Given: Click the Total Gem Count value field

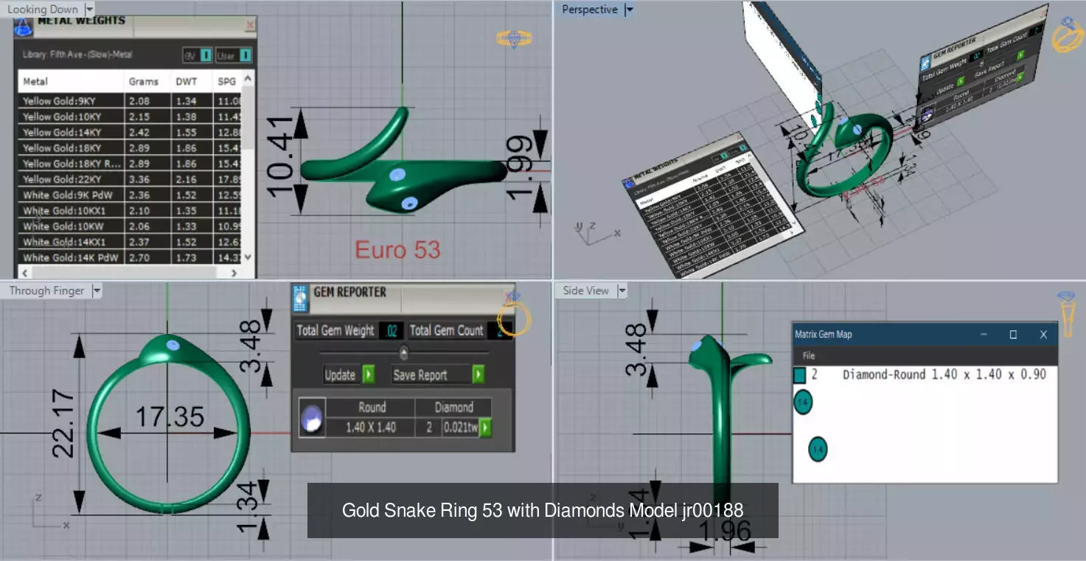Looking at the screenshot, I should click(500, 331).
